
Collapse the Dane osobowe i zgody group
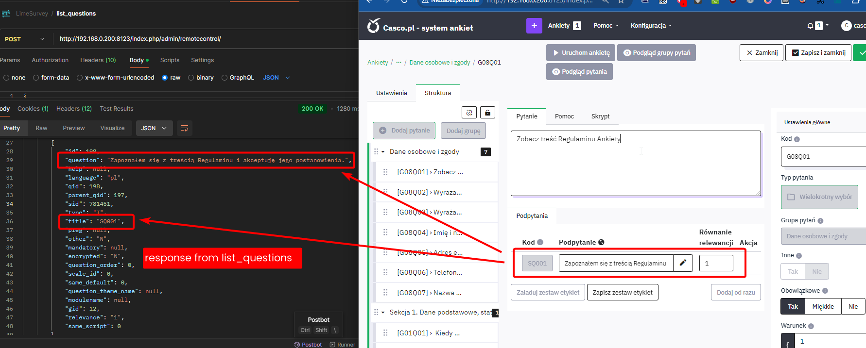[383, 152]
